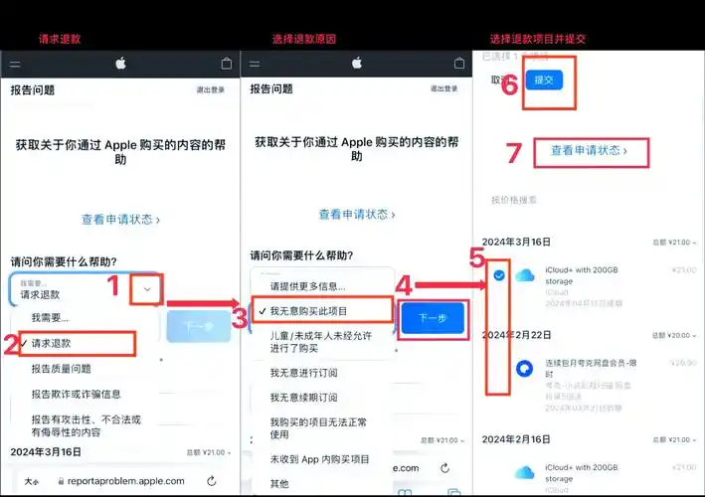The image size is (705, 497).
Task: Open the 请求退款 dropdown chevron in the left screenshot
Action: pyautogui.click(x=147, y=289)
